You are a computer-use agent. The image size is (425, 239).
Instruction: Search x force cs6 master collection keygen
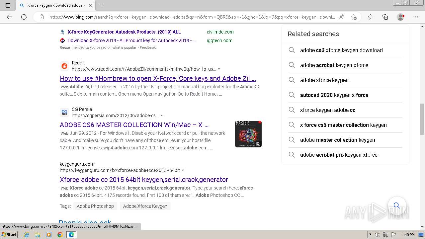coord(345,125)
